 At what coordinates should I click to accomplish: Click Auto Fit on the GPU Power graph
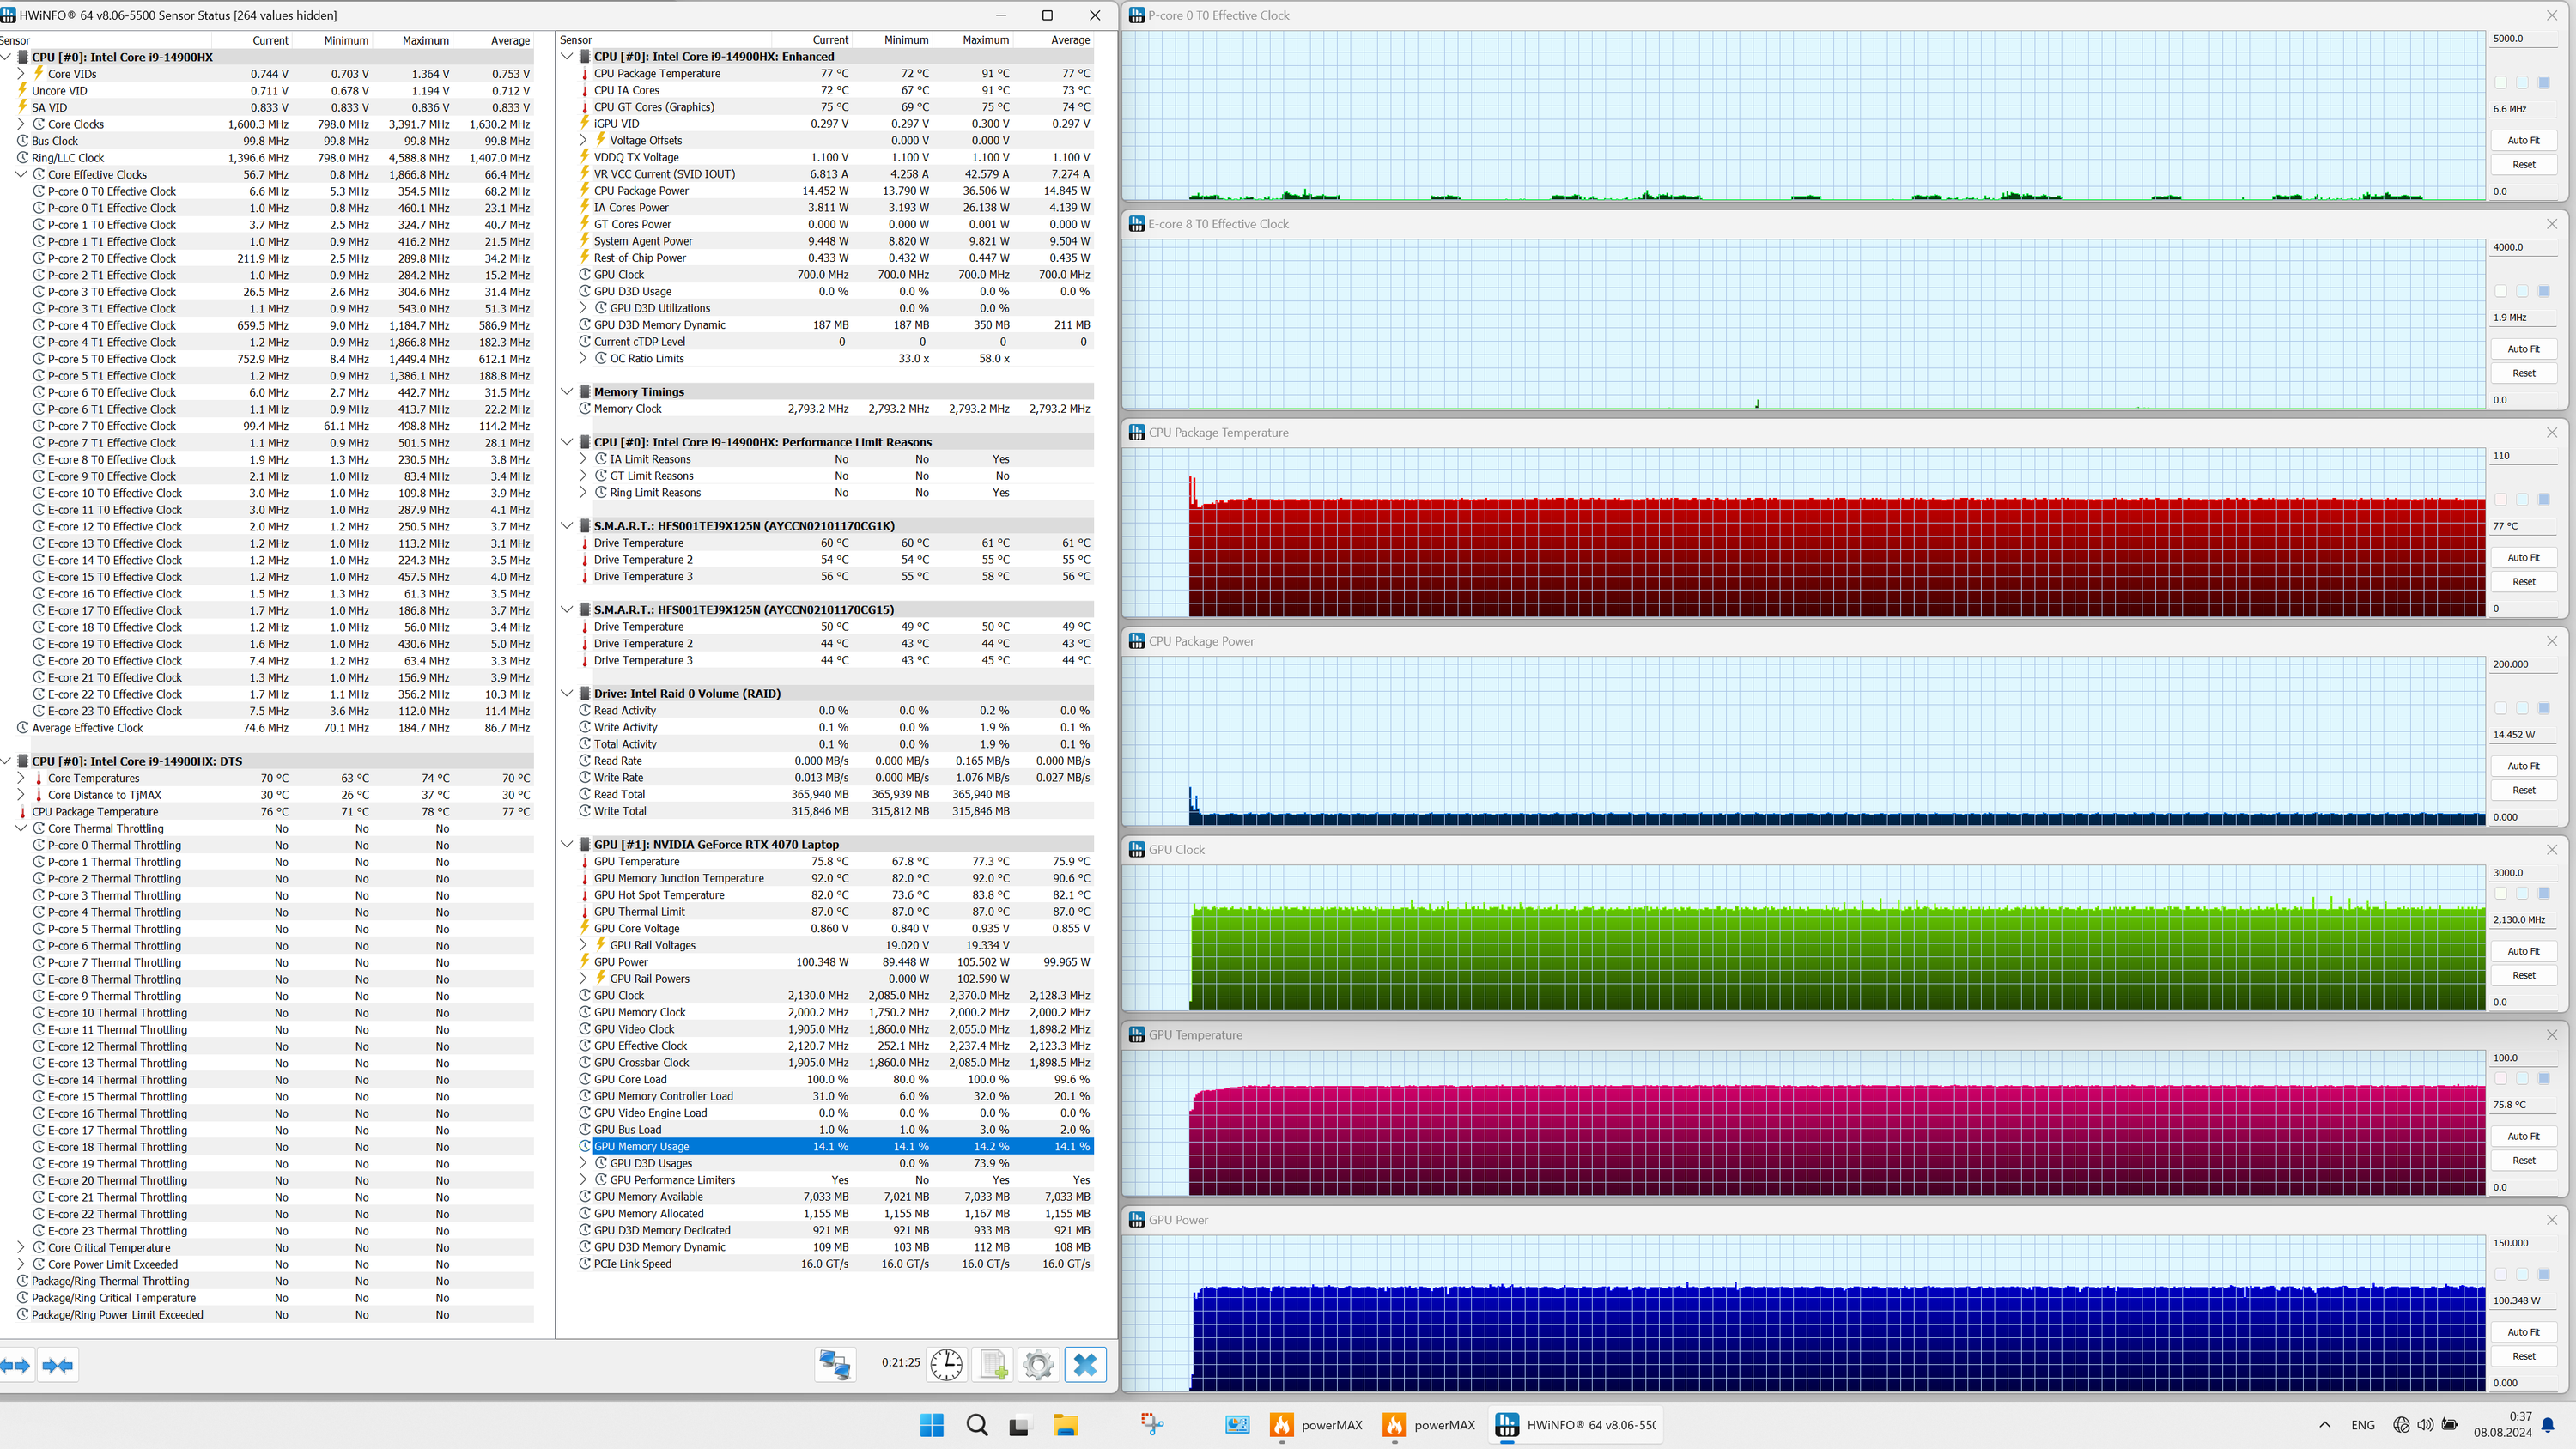click(x=2523, y=1332)
